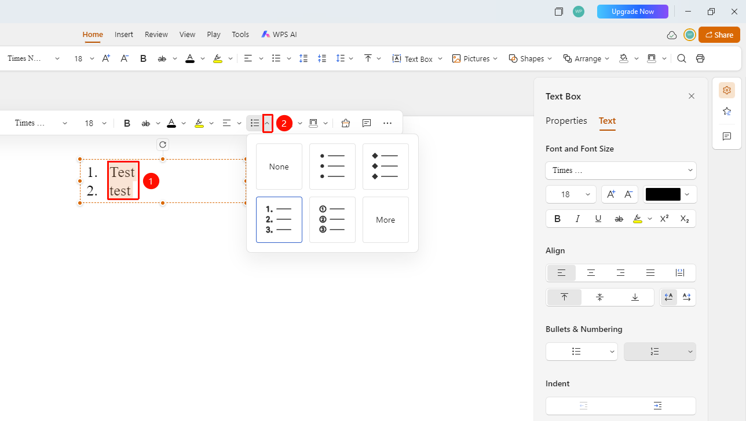
Task: Toggle italic in the Text Box panel
Action: pyautogui.click(x=577, y=219)
